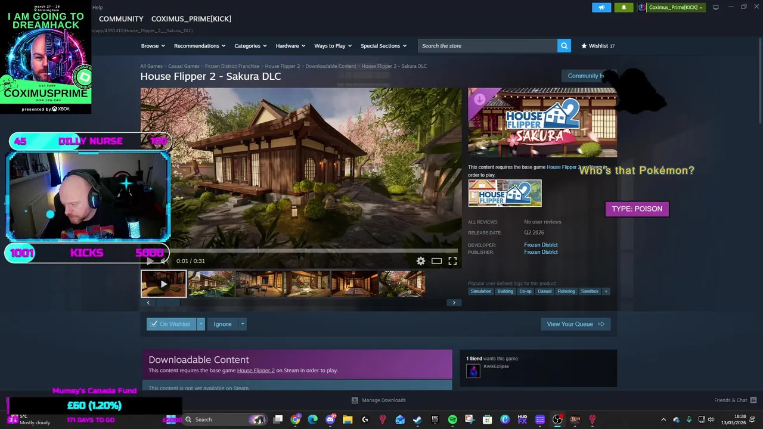
Task: Open the green notifications bell
Action: (624, 7)
